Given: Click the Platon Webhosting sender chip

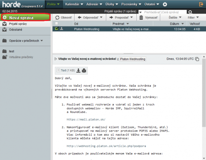Looking at the screenshot, I should (133, 59).
